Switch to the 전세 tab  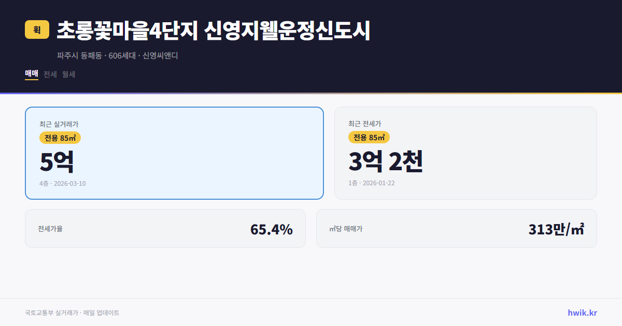point(49,74)
